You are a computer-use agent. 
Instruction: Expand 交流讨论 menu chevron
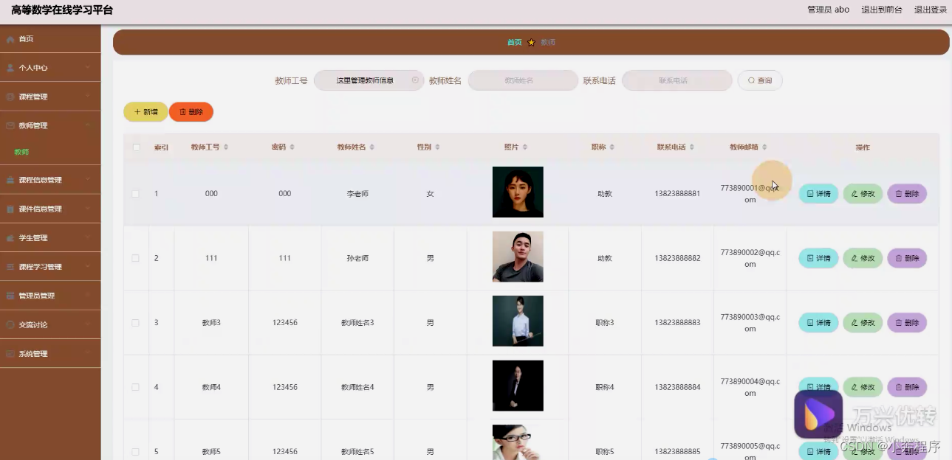88,324
